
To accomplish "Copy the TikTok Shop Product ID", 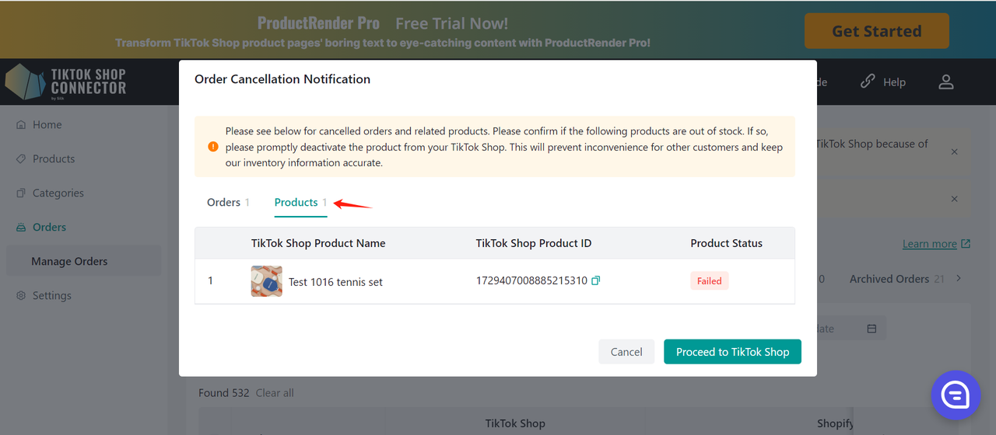I will click(x=596, y=280).
